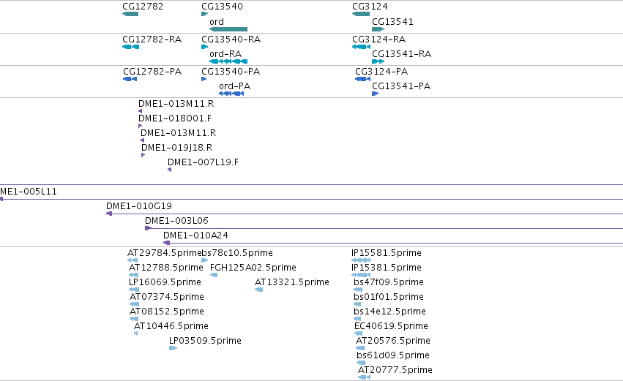Viewport: 623px width, 381px height.
Task: Select the CG13540 gene label
Action: tap(222, 7)
